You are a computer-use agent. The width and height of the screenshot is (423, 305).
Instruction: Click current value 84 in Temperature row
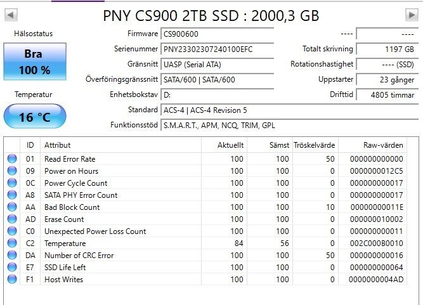238,243
